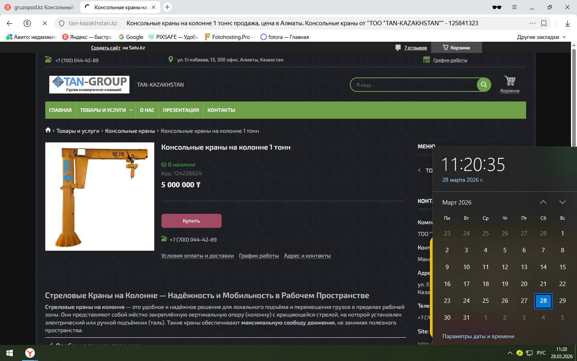Viewport: 577px width, 361px height.
Task: Select March 28 in the calendar
Action: (543, 301)
